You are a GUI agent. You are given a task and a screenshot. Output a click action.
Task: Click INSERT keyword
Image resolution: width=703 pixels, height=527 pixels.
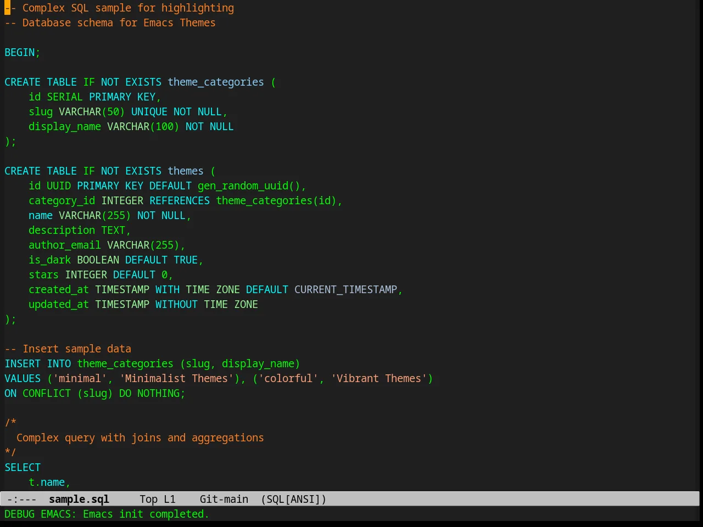(x=23, y=363)
